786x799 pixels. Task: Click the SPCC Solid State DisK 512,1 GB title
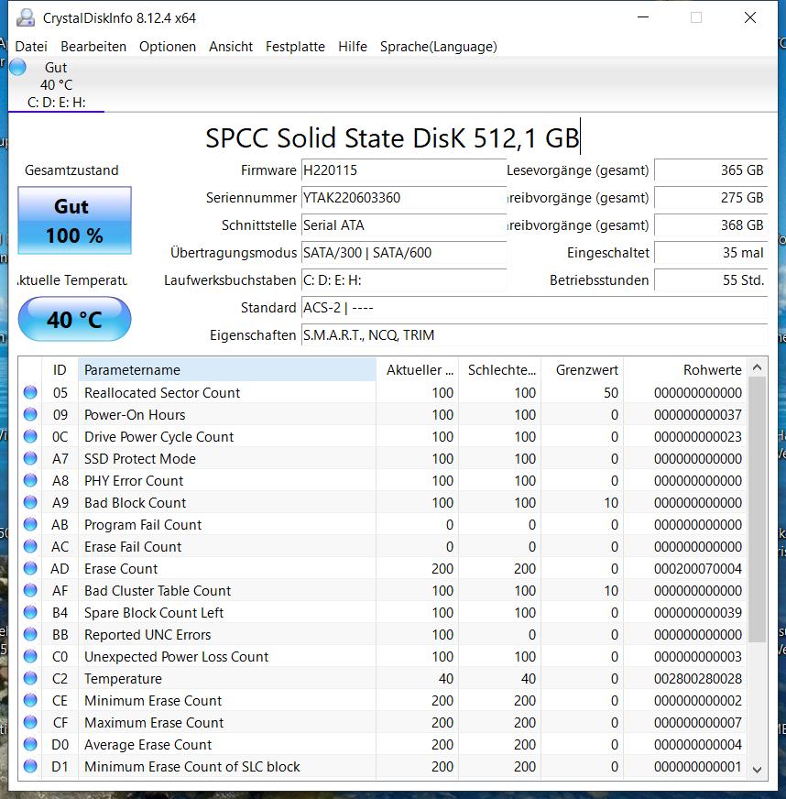[392, 138]
